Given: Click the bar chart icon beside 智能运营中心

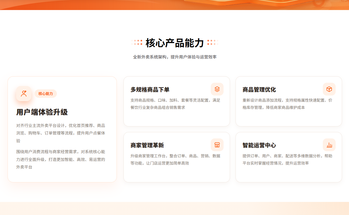Looking at the screenshot, I should coord(329,145).
